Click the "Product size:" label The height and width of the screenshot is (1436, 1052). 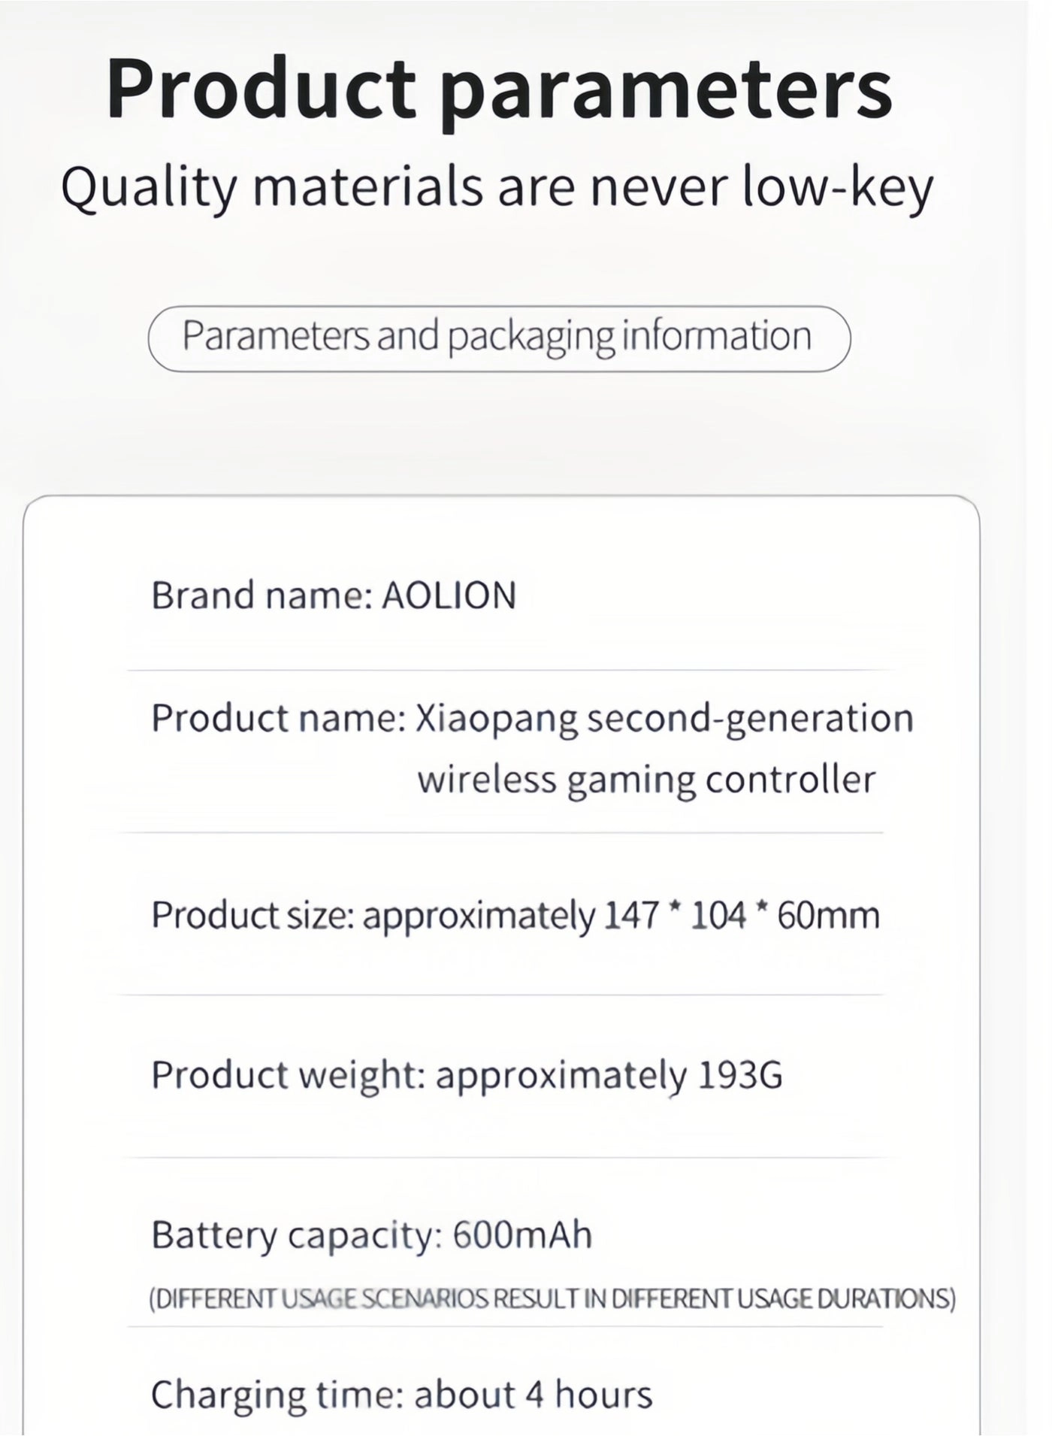(252, 916)
